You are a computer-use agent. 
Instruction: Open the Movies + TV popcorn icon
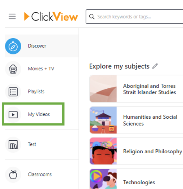(x=13, y=69)
